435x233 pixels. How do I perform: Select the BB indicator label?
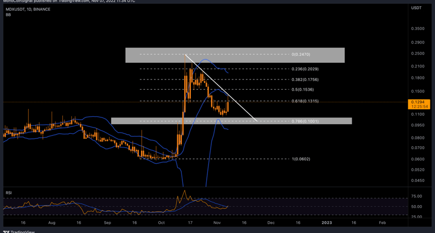coord(8,14)
